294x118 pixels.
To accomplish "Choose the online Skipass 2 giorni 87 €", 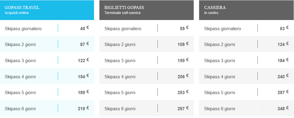I will point(47,44).
